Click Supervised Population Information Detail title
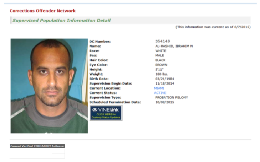This screenshot has height=162, width=260. 61,21
